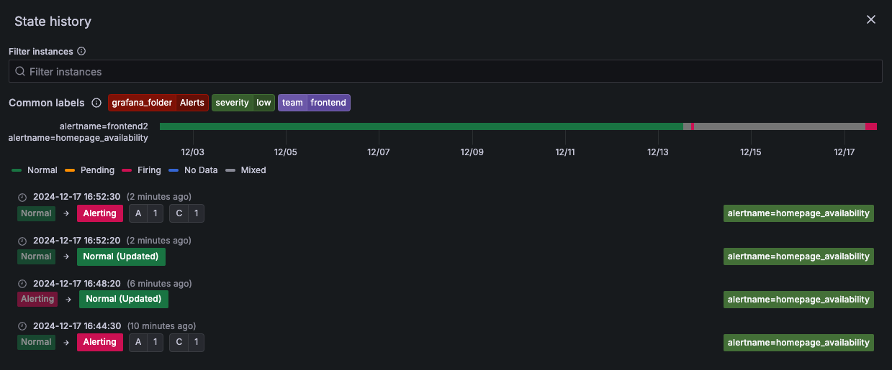This screenshot has width=892, height=370.
Task: Click alertname=homepage_availability tag in the top entry
Action: [x=798, y=213]
